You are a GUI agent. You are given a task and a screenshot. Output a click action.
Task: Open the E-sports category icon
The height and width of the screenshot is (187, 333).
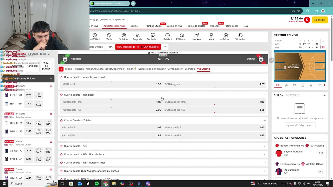[x=138, y=35]
